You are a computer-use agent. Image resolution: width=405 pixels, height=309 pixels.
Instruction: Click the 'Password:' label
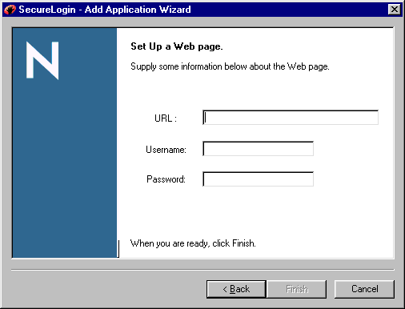(166, 179)
